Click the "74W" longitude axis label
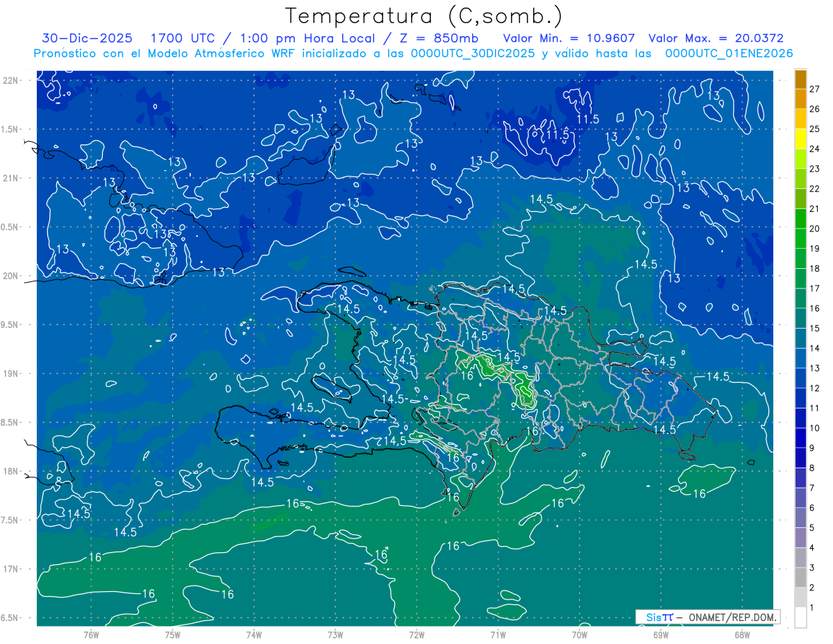Screen dimensions: 833x644 click(254, 634)
